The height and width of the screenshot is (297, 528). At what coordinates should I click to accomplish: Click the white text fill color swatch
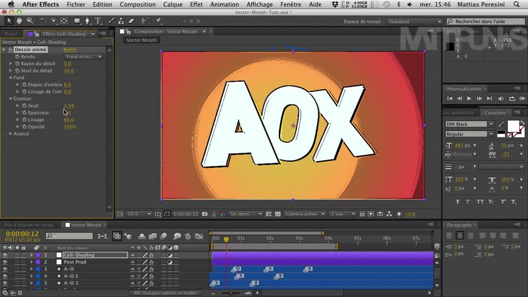(x=513, y=126)
